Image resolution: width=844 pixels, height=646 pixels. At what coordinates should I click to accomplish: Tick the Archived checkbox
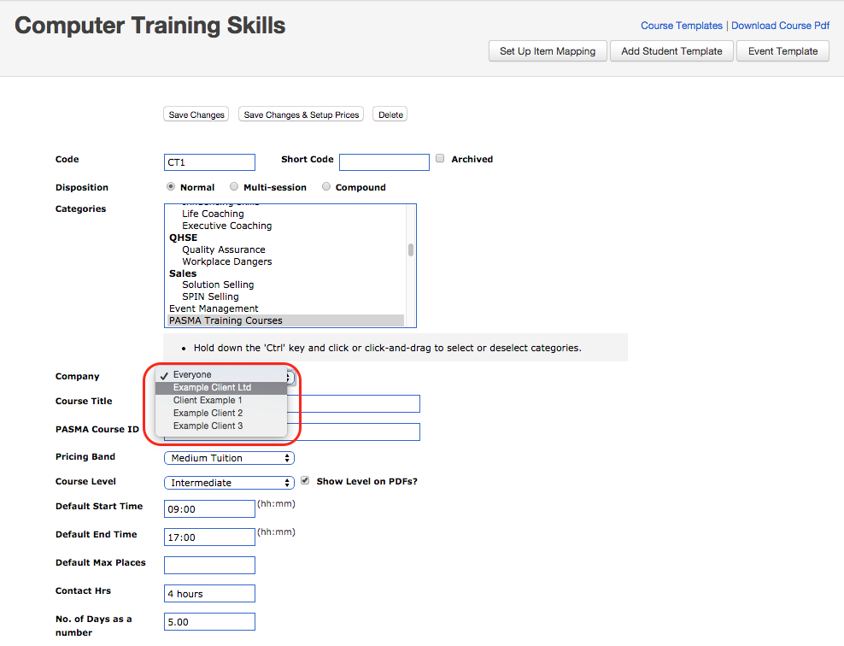(440, 158)
